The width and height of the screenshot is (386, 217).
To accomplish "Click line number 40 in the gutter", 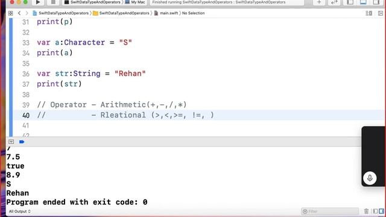I will click(26, 115).
